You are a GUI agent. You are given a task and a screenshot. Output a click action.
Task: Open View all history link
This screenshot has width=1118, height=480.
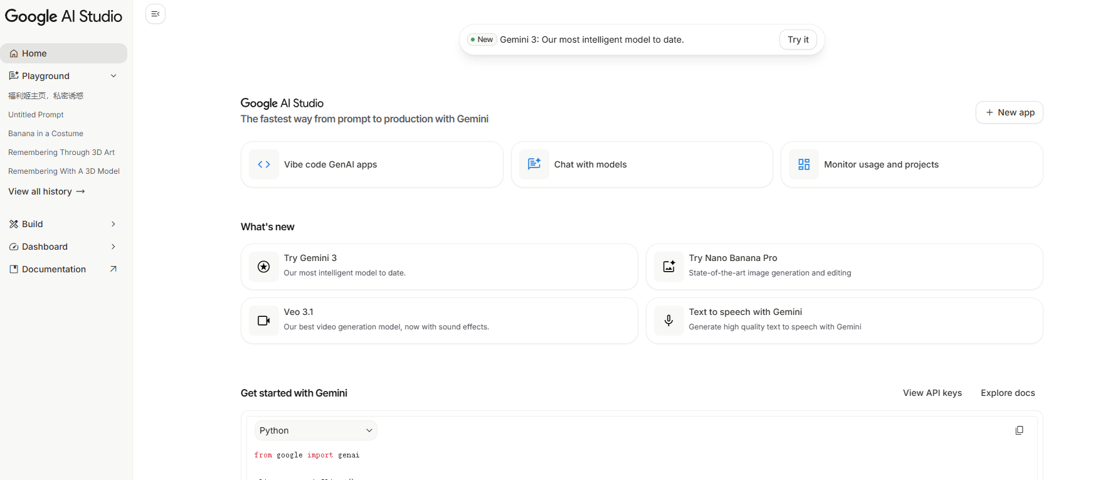(46, 191)
